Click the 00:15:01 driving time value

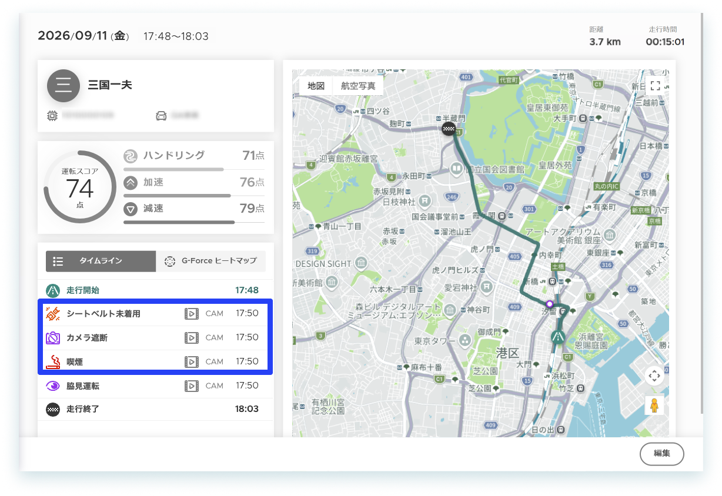[665, 42]
